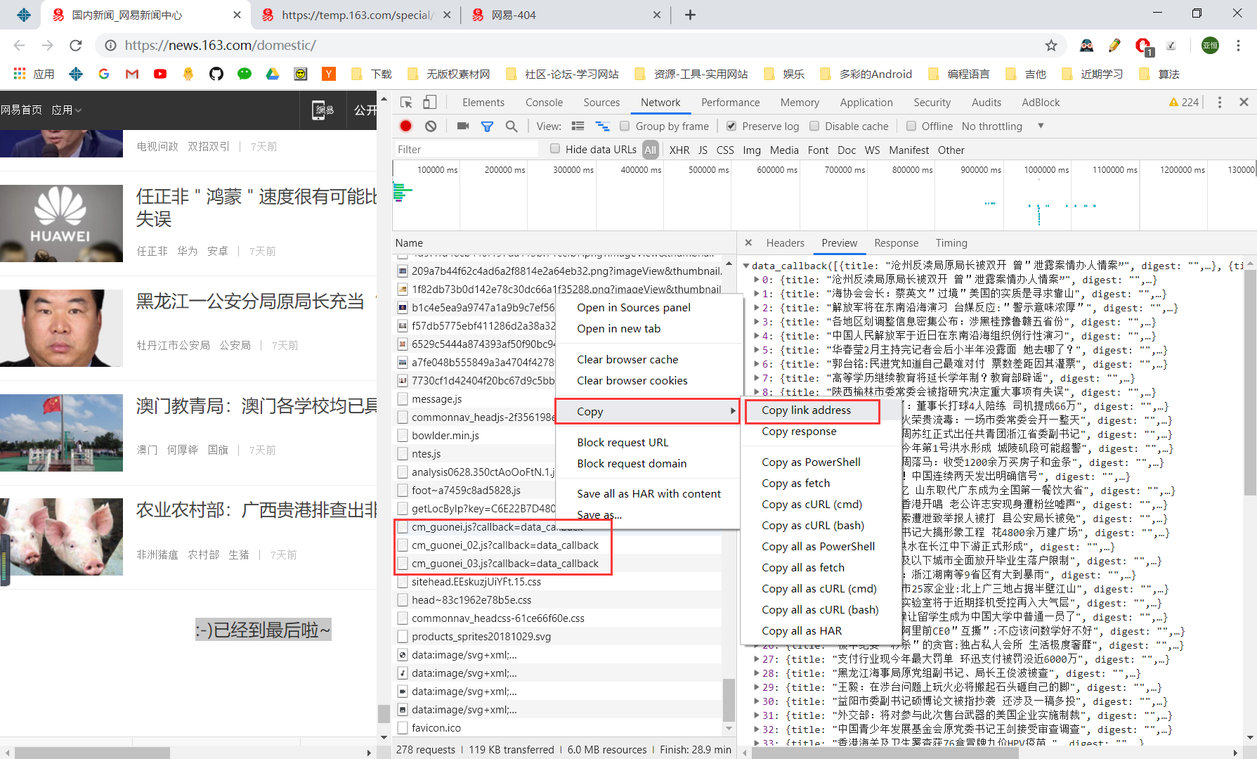Check the box beside cm_guonei_02.js request
The height and width of the screenshot is (759, 1257).
coord(403,545)
